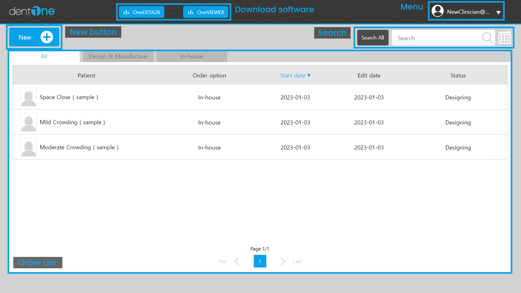This screenshot has width=521, height=293.
Task: Select the OneDESIGN download icon
Action: pyautogui.click(x=126, y=12)
